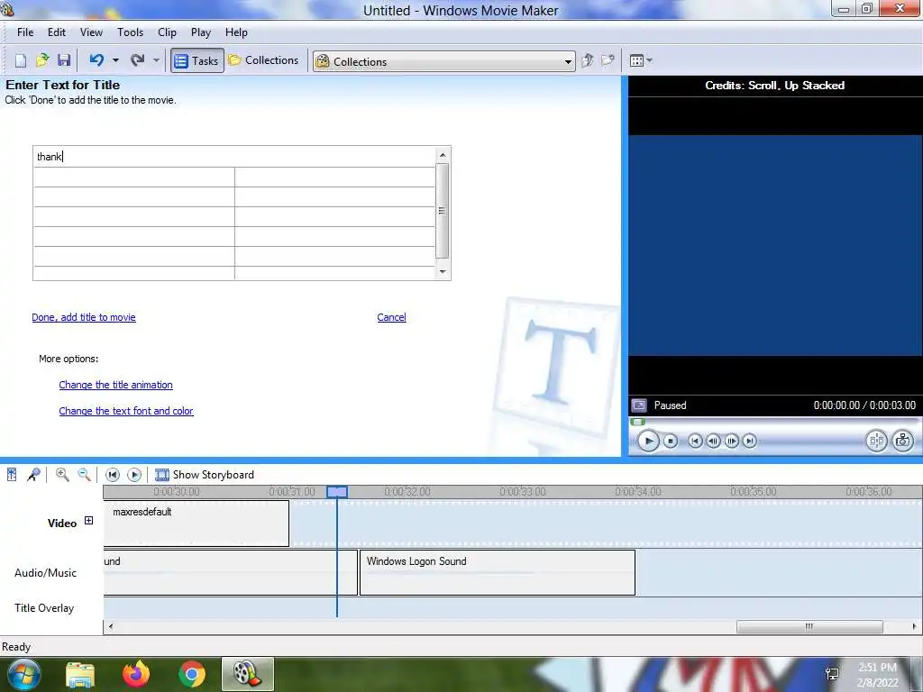Viewport: 923px width, 692px height.
Task: Open the Views dropdown button
Action: pos(641,60)
